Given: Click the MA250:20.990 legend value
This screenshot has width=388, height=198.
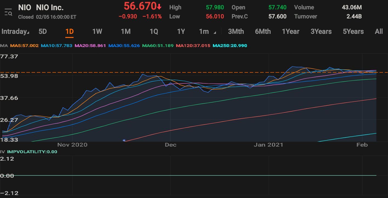Looking at the screenshot, I should [x=230, y=46].
